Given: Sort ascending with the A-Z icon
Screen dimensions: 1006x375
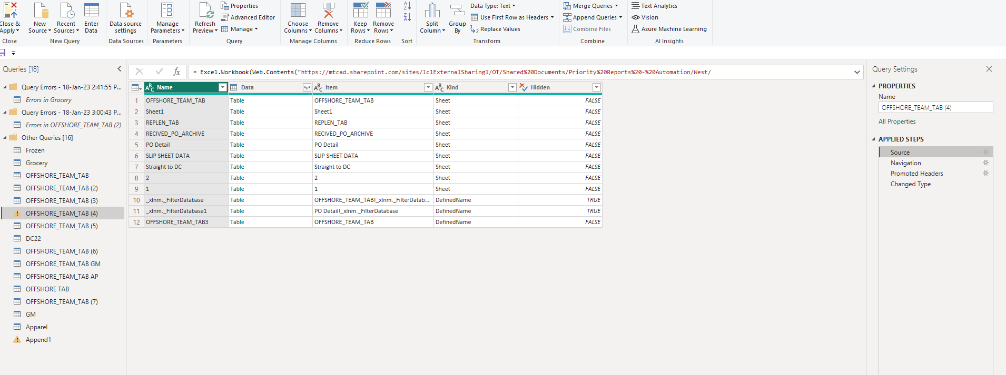Looking at the screenshot, I should coord(407,6).
